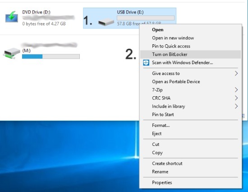Click the (M:) drive usage bar
This screenshot has height=192, width=248.
(x=51, y=56)
